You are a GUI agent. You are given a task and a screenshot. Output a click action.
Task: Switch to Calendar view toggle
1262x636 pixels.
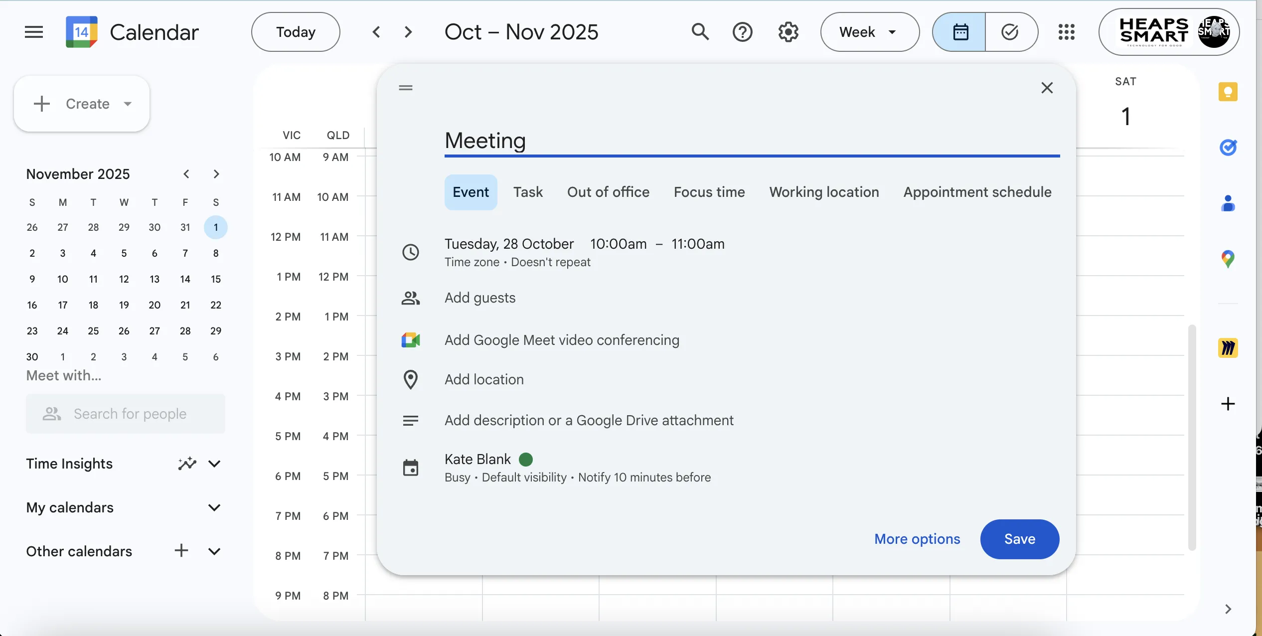[959, 32]
